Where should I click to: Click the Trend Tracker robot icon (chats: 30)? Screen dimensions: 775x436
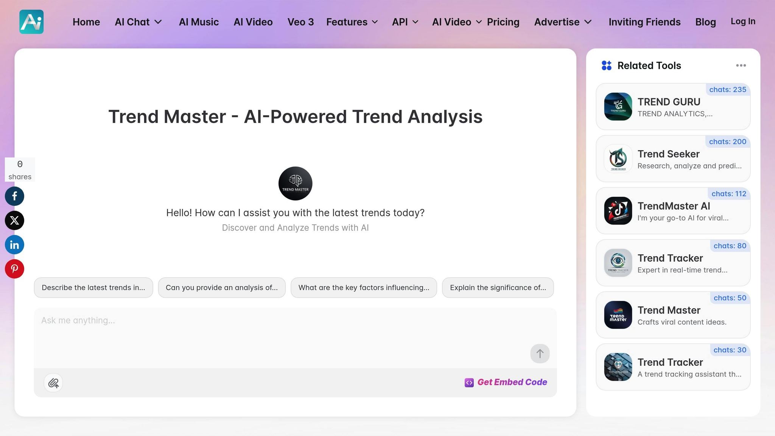(618, 367)
